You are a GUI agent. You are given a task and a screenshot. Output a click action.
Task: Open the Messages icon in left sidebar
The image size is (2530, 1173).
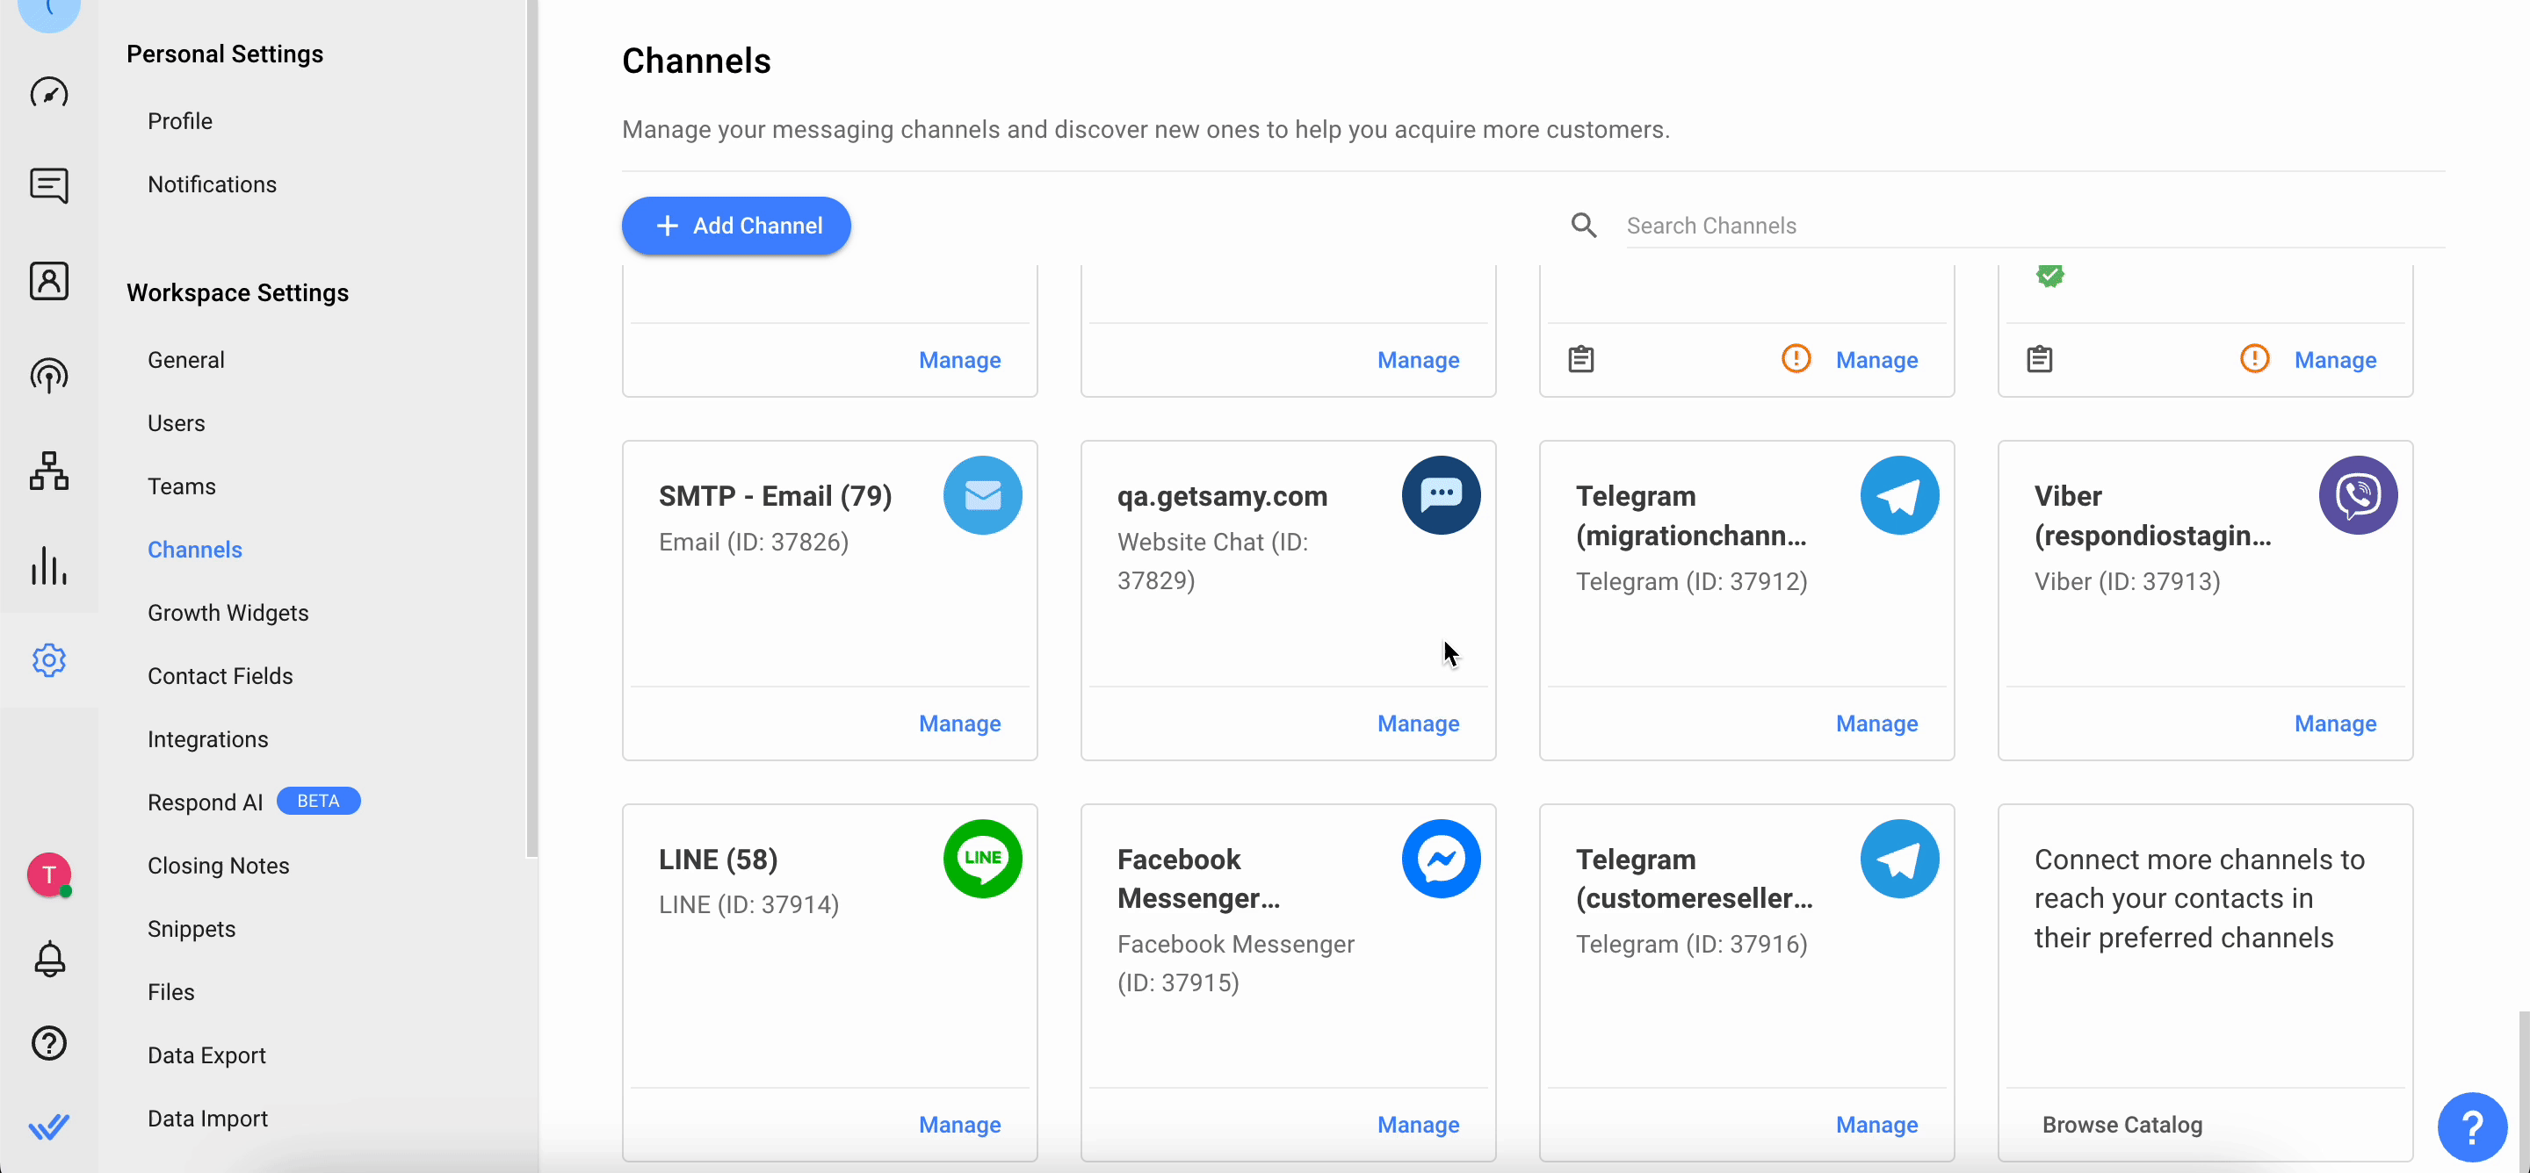(x=49, y=185)
